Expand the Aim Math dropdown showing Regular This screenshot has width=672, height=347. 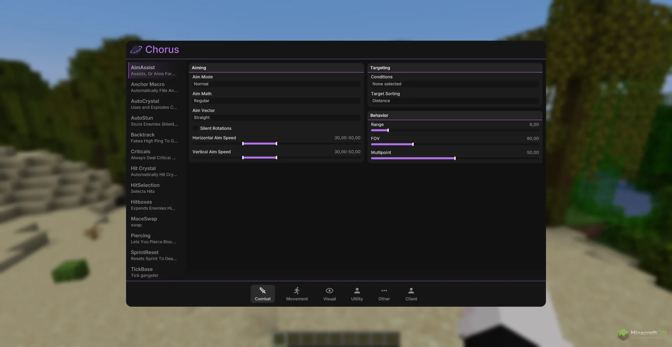(x=276, y=101)
